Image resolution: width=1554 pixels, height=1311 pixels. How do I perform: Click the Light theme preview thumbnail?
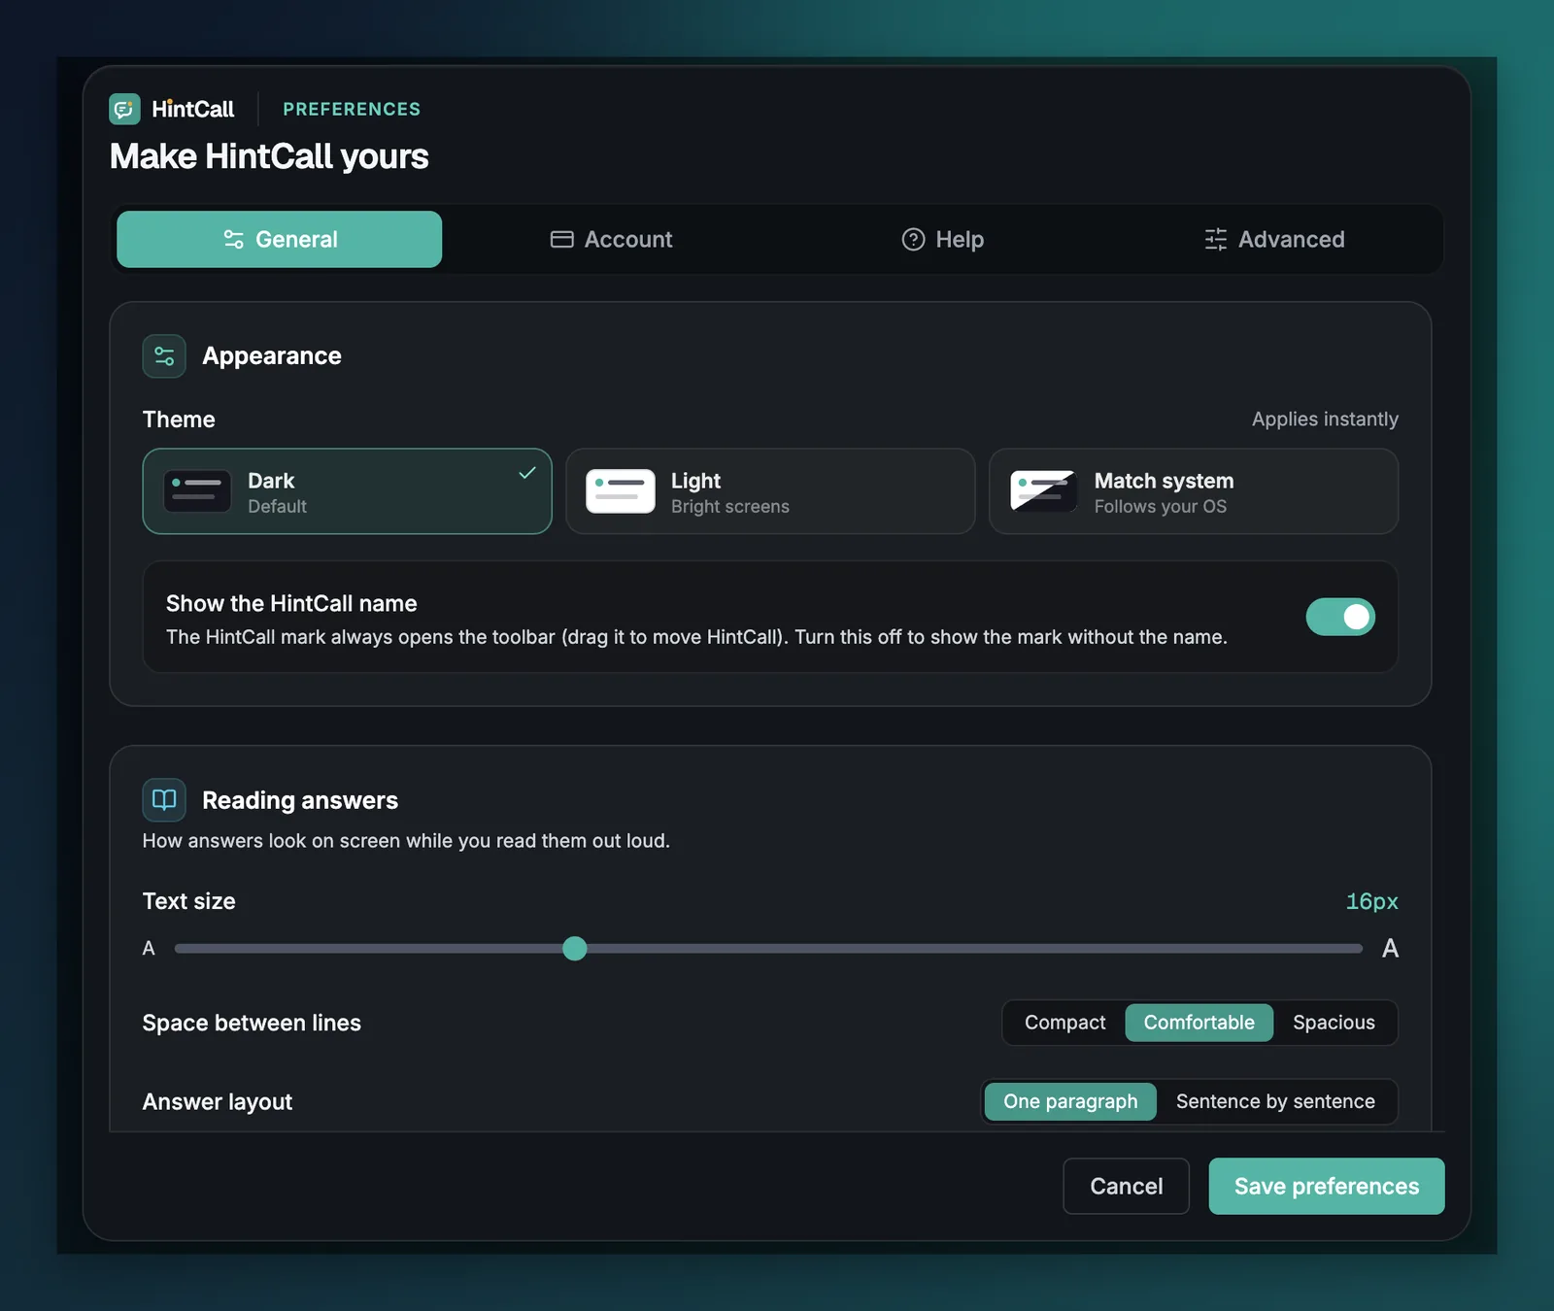tap(621, 491)
